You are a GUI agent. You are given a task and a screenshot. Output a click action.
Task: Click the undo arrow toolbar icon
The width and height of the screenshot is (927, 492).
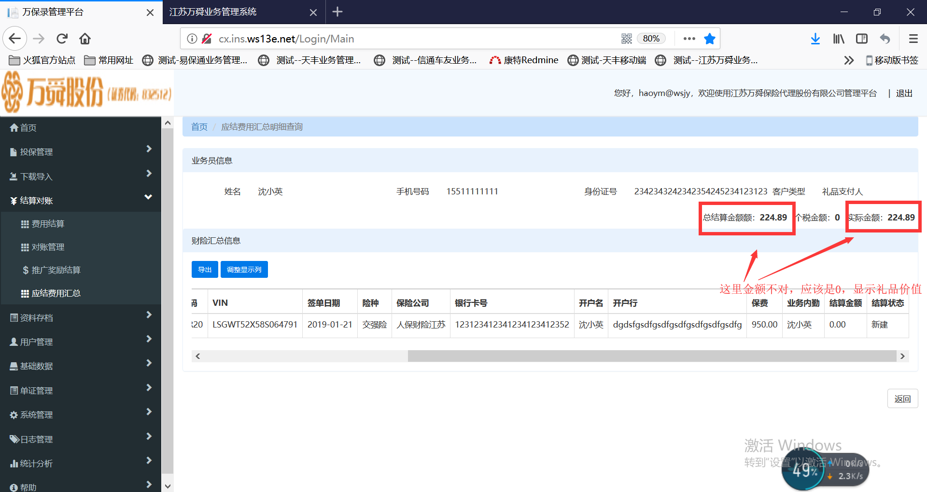885,39
